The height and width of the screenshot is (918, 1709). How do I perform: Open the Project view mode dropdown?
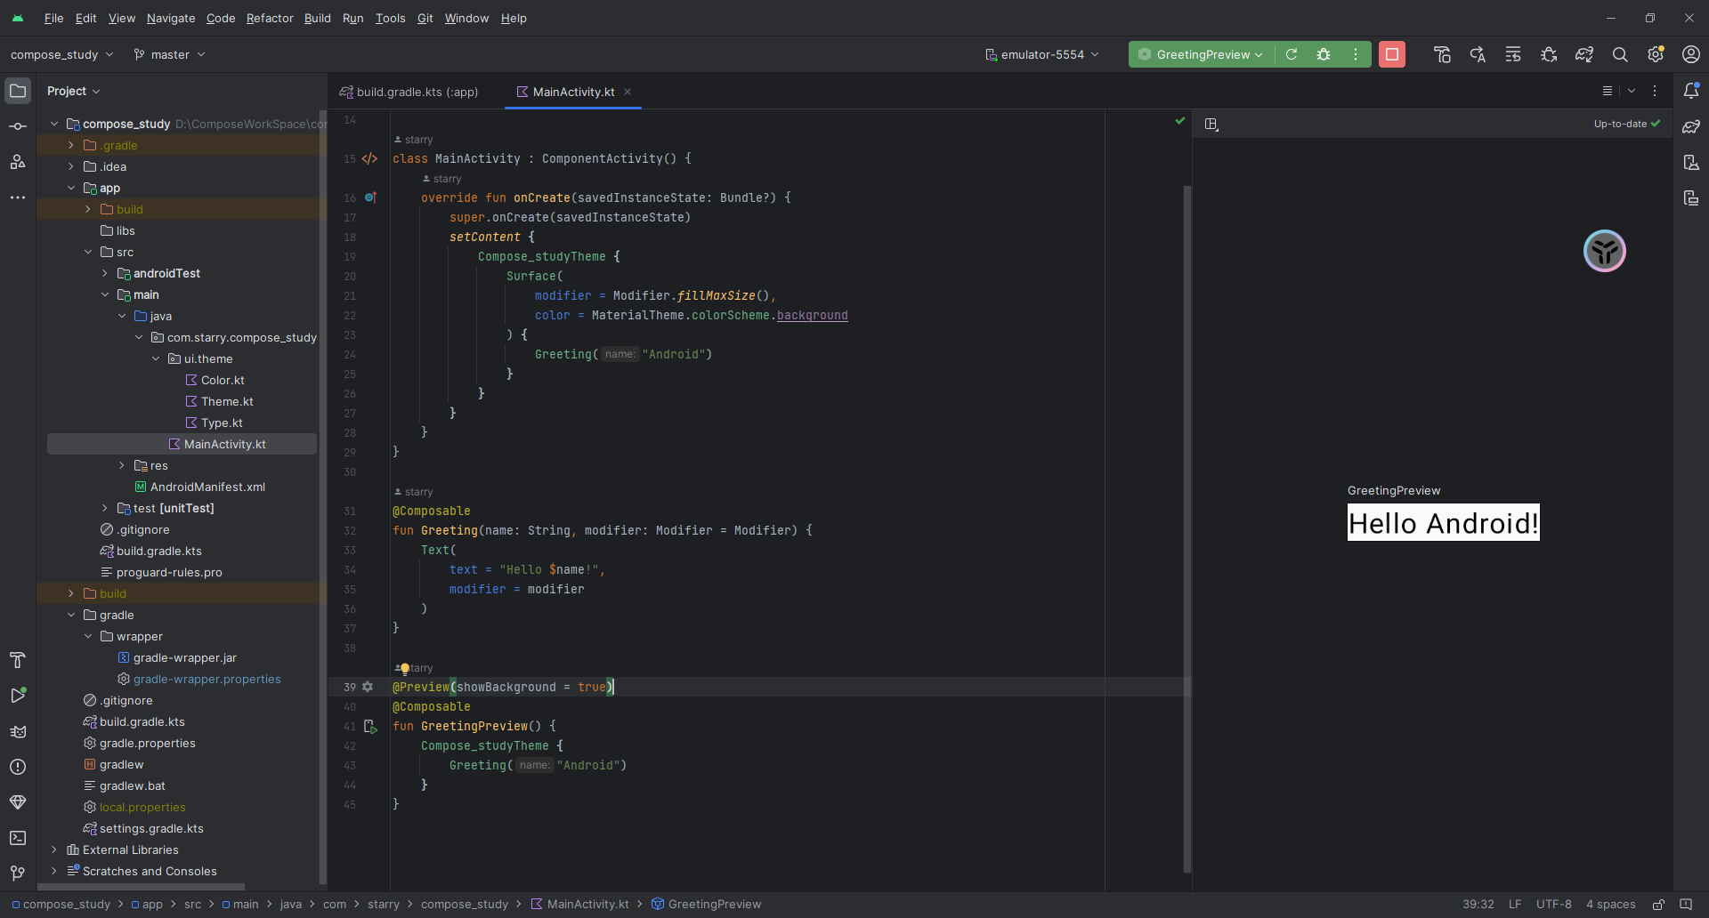(x=74, y=91)
